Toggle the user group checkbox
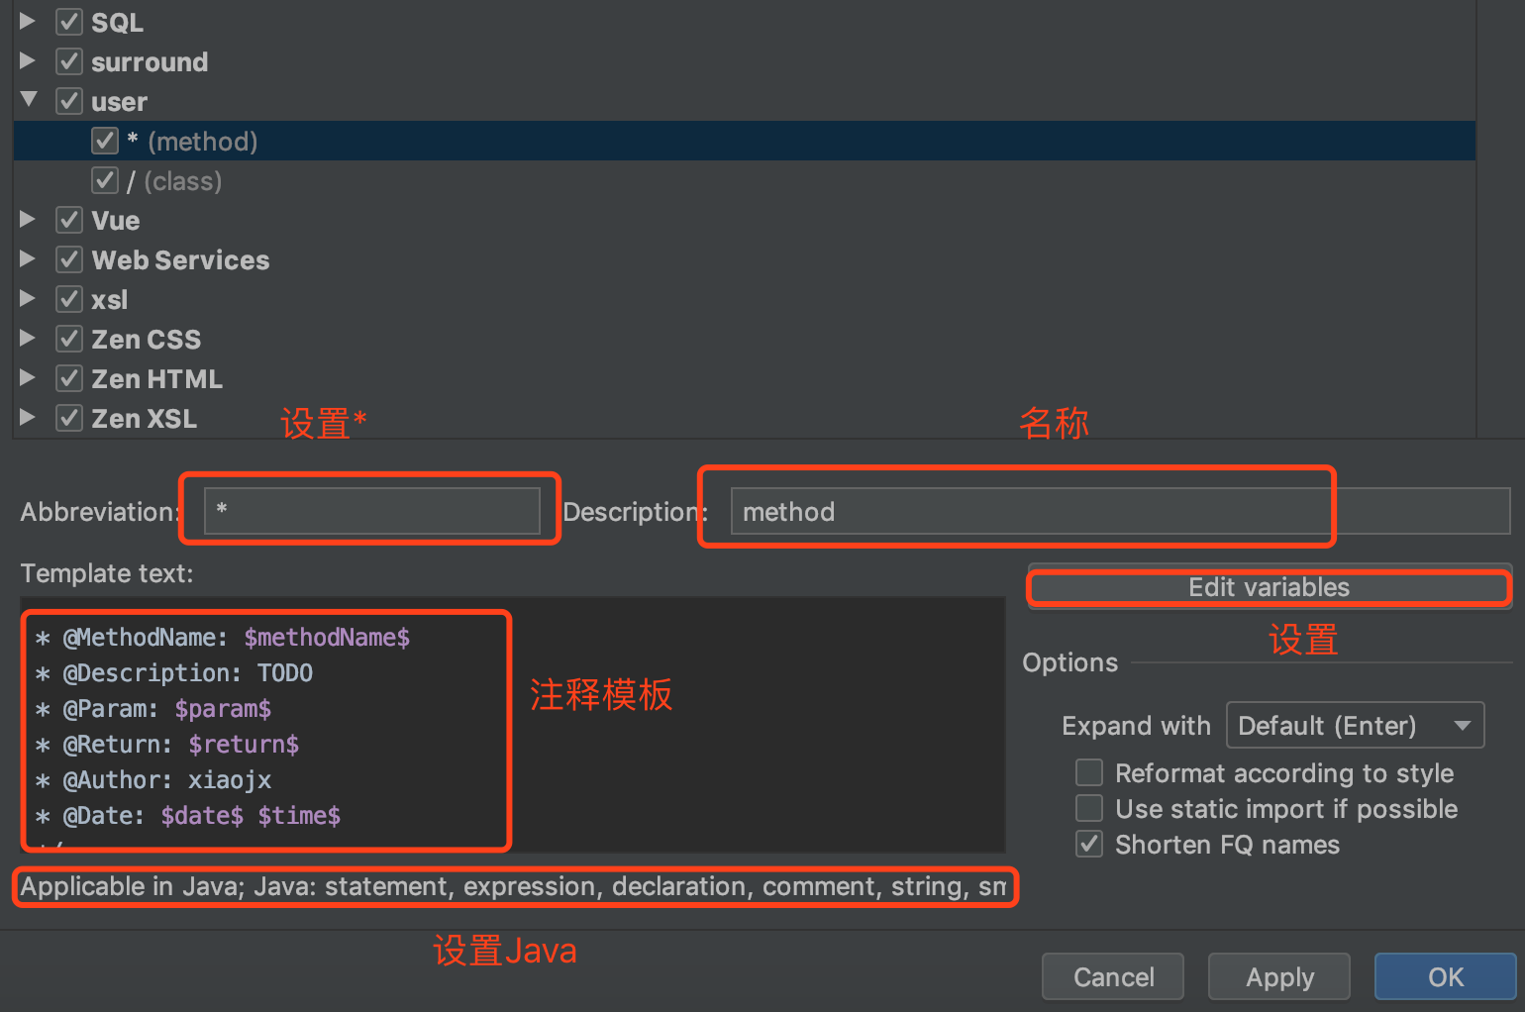The image size is (1525, 1012). point(69,101)
